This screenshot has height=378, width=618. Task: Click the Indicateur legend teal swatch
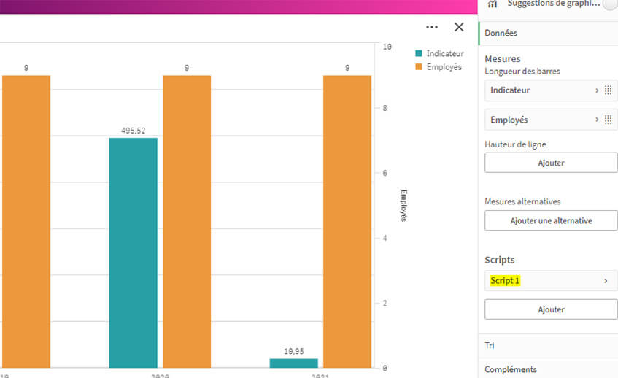[419, 53]
